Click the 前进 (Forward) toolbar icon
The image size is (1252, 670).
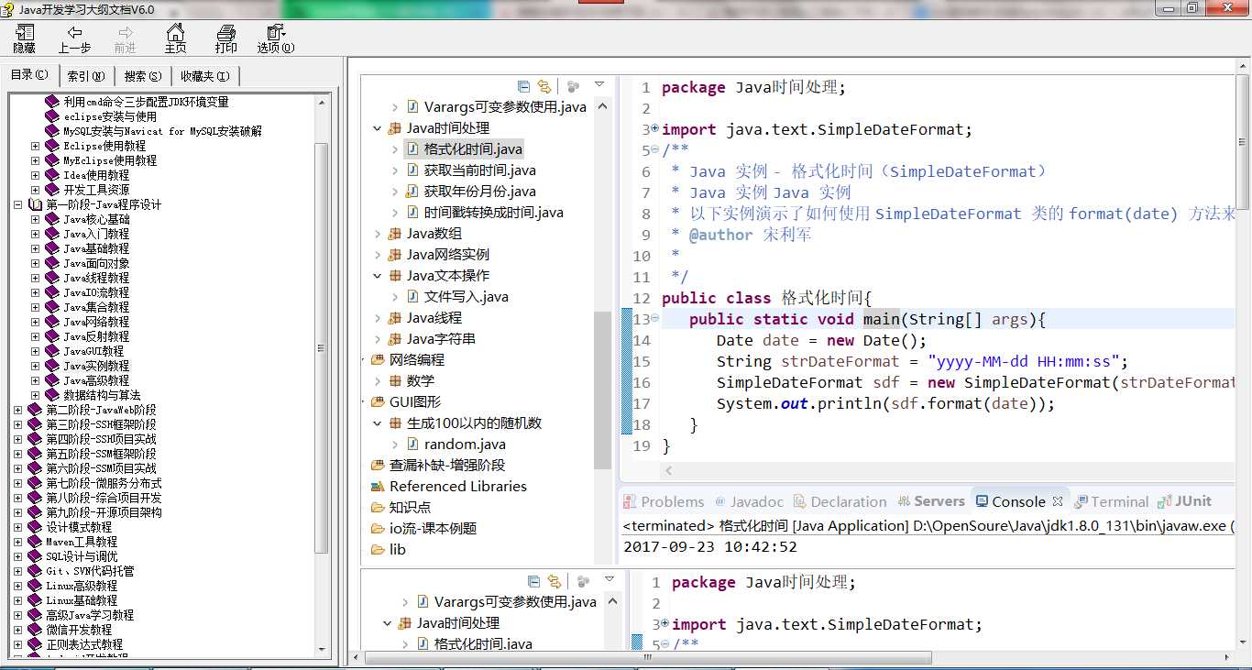coord(125,33)
